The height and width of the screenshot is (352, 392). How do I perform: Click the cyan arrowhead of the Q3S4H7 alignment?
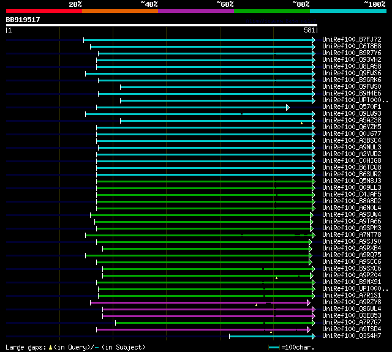(314, 337)
